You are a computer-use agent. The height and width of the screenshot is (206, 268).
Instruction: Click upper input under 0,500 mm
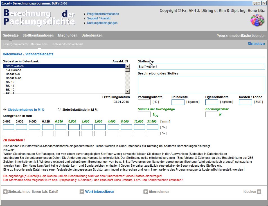[x=74, y=127]
